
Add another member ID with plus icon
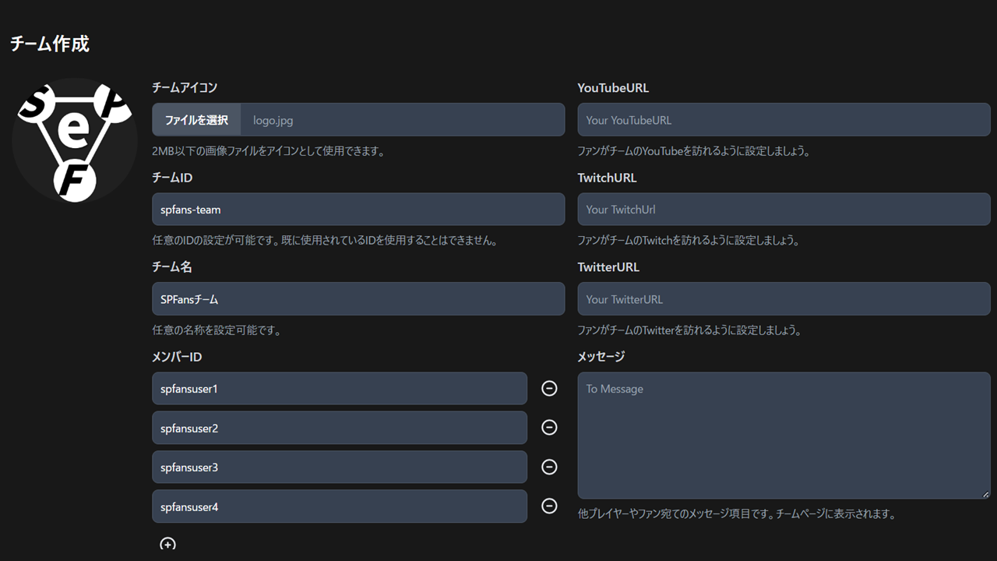167,544
